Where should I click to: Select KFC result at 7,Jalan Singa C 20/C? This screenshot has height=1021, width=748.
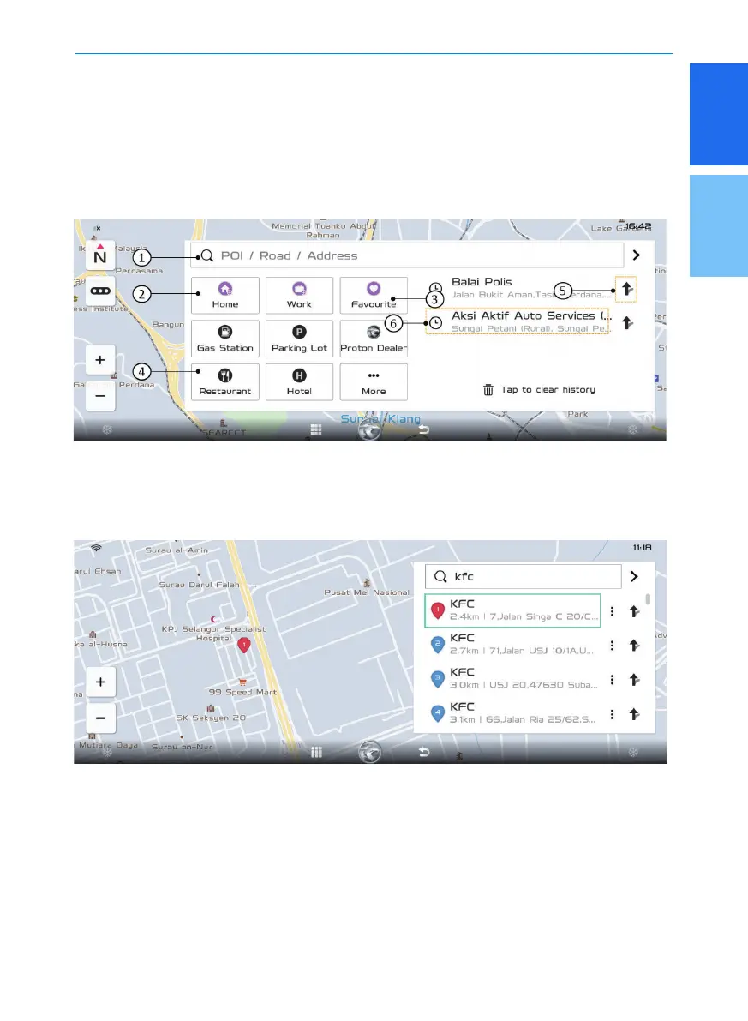tap(512, 610)
